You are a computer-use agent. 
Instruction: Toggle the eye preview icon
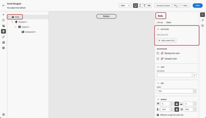point(149,5)
